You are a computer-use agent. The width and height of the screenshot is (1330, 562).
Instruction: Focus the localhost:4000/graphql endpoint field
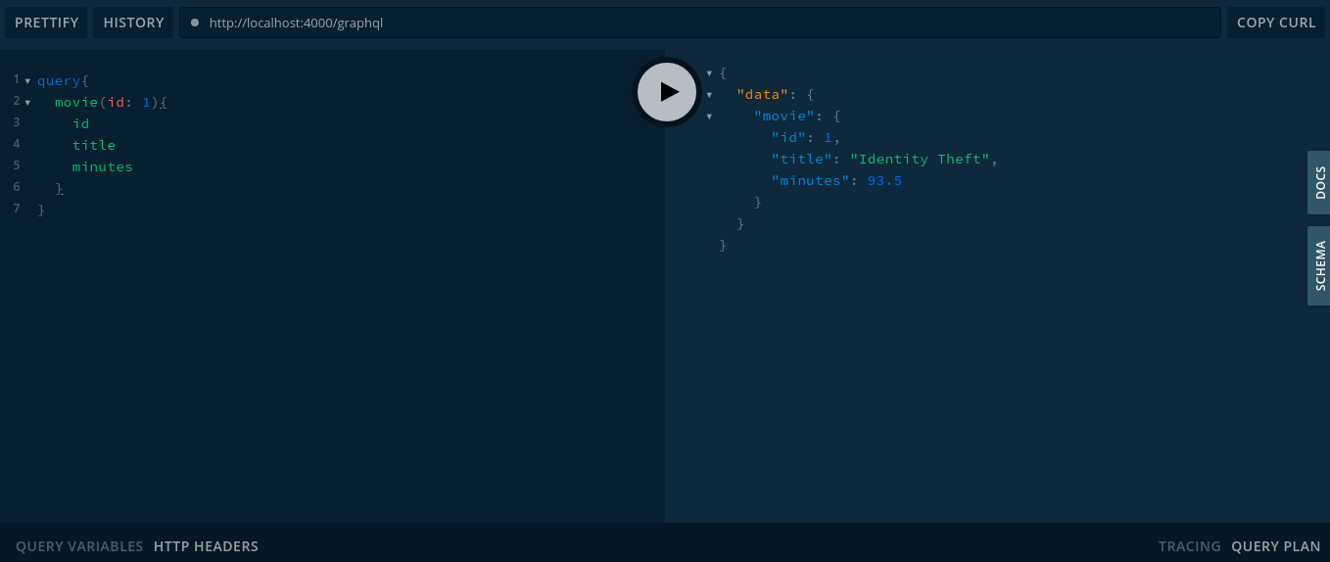(686, 23)
